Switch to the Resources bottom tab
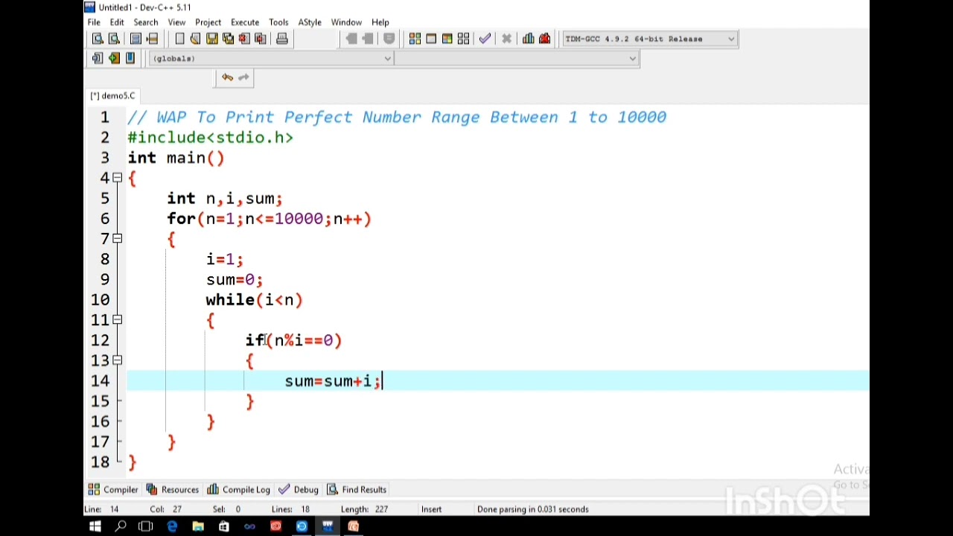The height and width of the screenshot is (536, 953). [x=173, y=490]
